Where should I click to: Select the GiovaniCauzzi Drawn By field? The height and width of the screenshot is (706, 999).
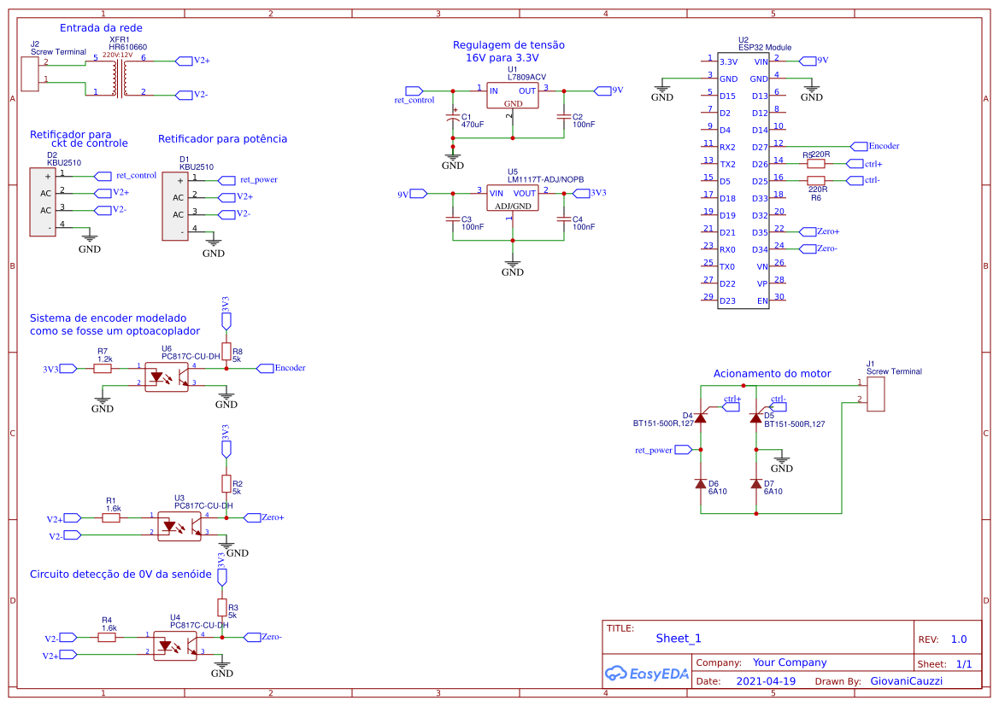(x=906, y=681)
